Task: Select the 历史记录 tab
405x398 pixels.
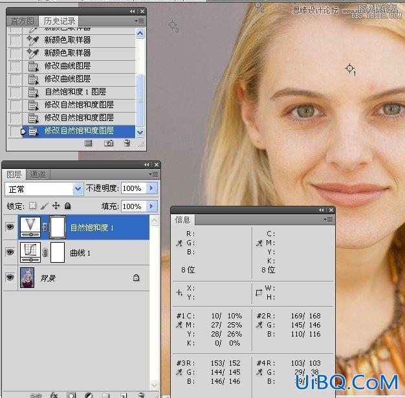Action: pyautogui.click(x=60, y=21)
